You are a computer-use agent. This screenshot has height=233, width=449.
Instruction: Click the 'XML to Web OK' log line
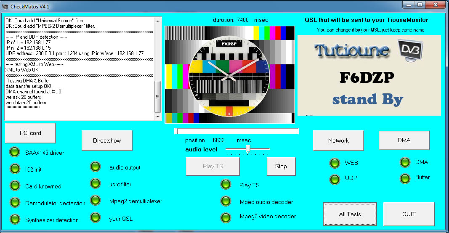pos(22,70)
